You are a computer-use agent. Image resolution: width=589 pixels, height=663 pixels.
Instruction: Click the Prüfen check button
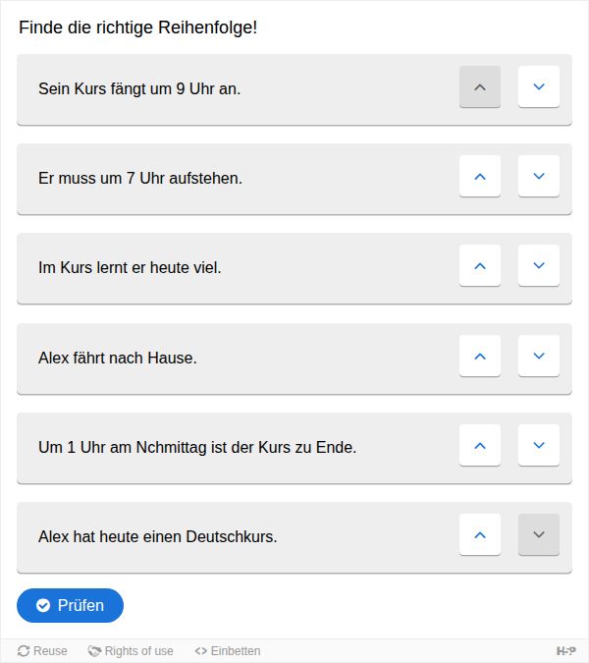tap(70, 605)
